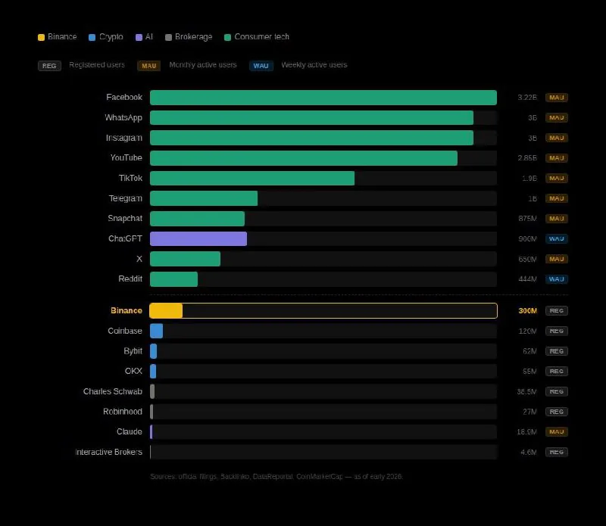Open the Sources footnote link
606x526 pixels.
pyautogui.click(x=276, y=477)
